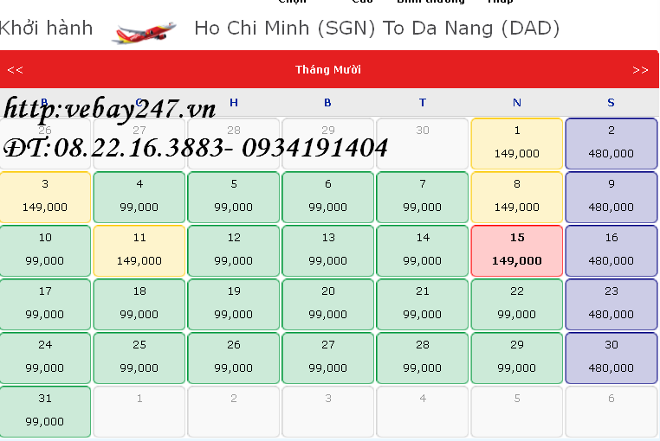
Task: Select October 8 fare 149,000
Action: [x=517, y=196]
